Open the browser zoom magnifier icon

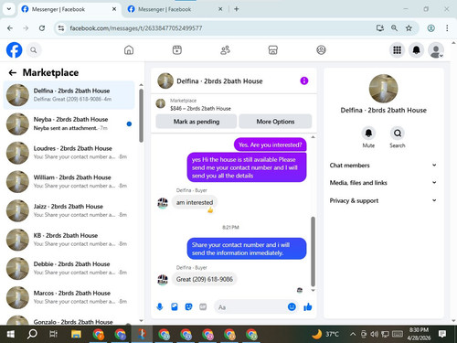tap(394, 28)
